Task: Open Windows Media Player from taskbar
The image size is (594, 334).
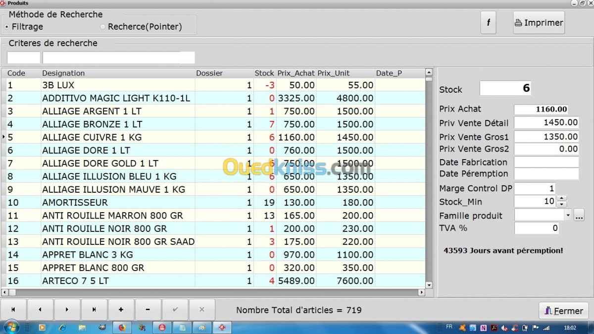Action: (x=42, y=328)
